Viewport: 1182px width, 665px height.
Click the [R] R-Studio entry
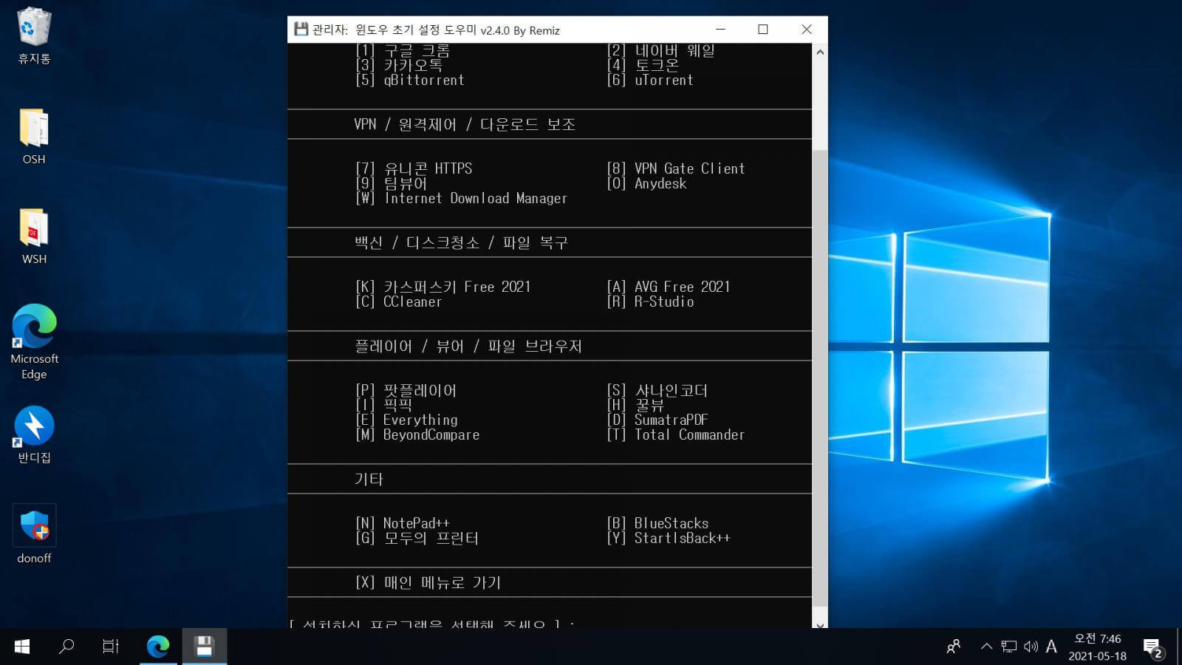(x=650, y=301)
